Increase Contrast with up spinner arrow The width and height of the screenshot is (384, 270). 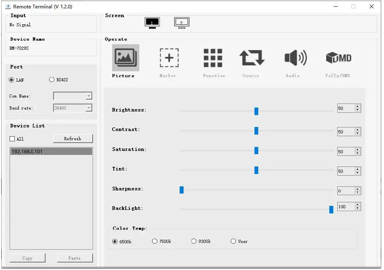pos(358,130)
